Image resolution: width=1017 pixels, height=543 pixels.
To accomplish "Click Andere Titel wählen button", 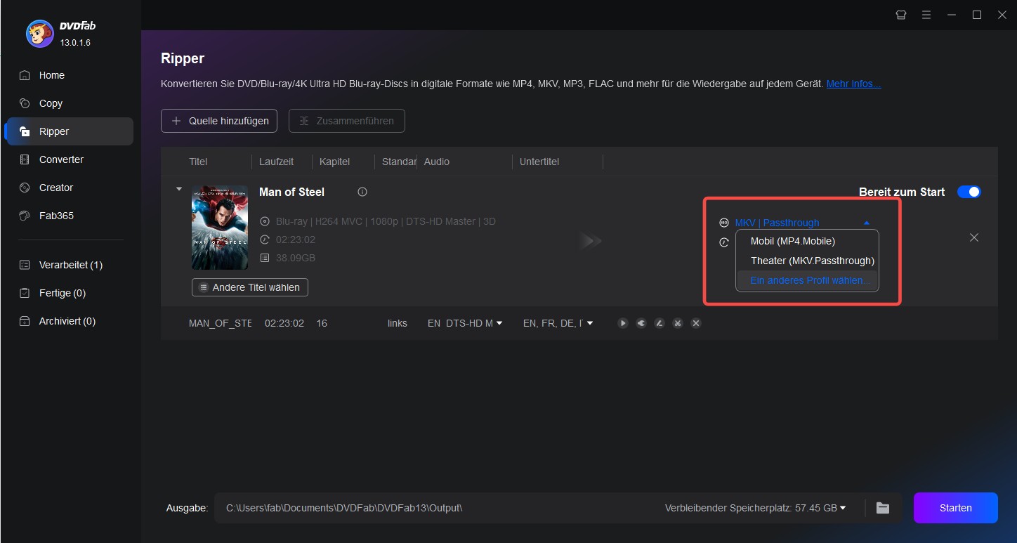I will [x=249, y=287].
